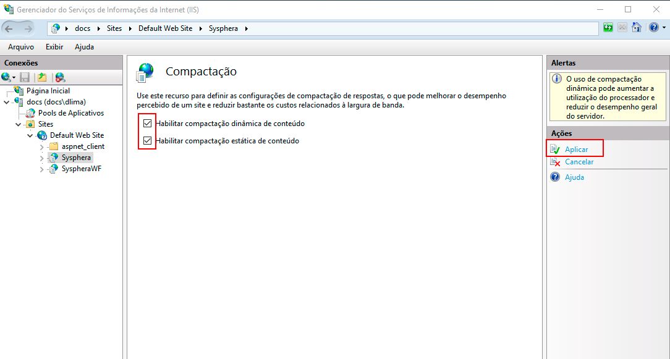Click the Aplicar action link
The image size is (670, 359).
click(577, 149)
